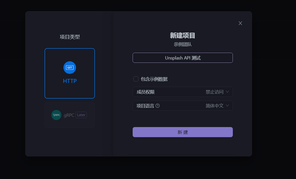Click the project name field with Unsplash API 测试
Image resolution: width=296 pixels, height=179 pixels.
tap(182, 58)
